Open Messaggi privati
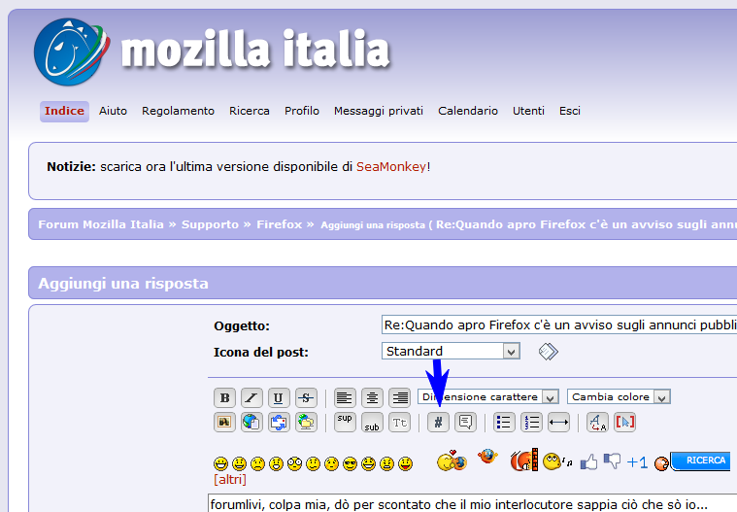Image resolution: width=737 pixels, height=512 pixels. click(x=379, y=111)
